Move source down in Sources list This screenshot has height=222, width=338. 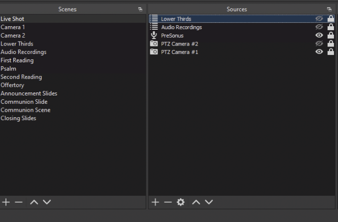click(209, 202)
